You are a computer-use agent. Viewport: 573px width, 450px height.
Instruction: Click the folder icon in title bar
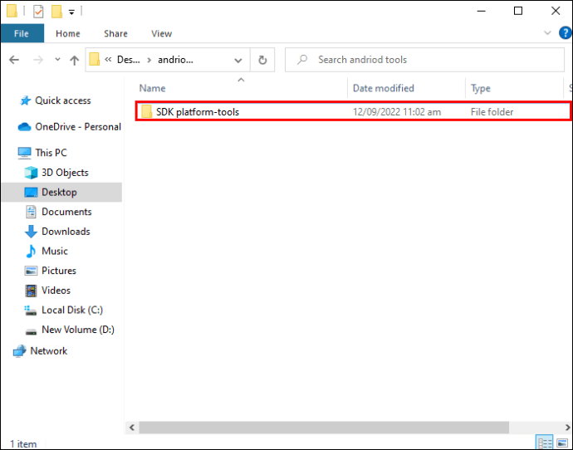[x=12, y=11]
